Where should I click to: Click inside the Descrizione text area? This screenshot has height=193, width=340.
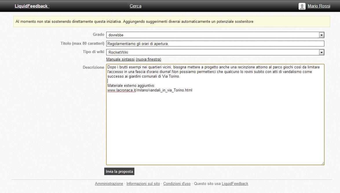pos(215,127)
